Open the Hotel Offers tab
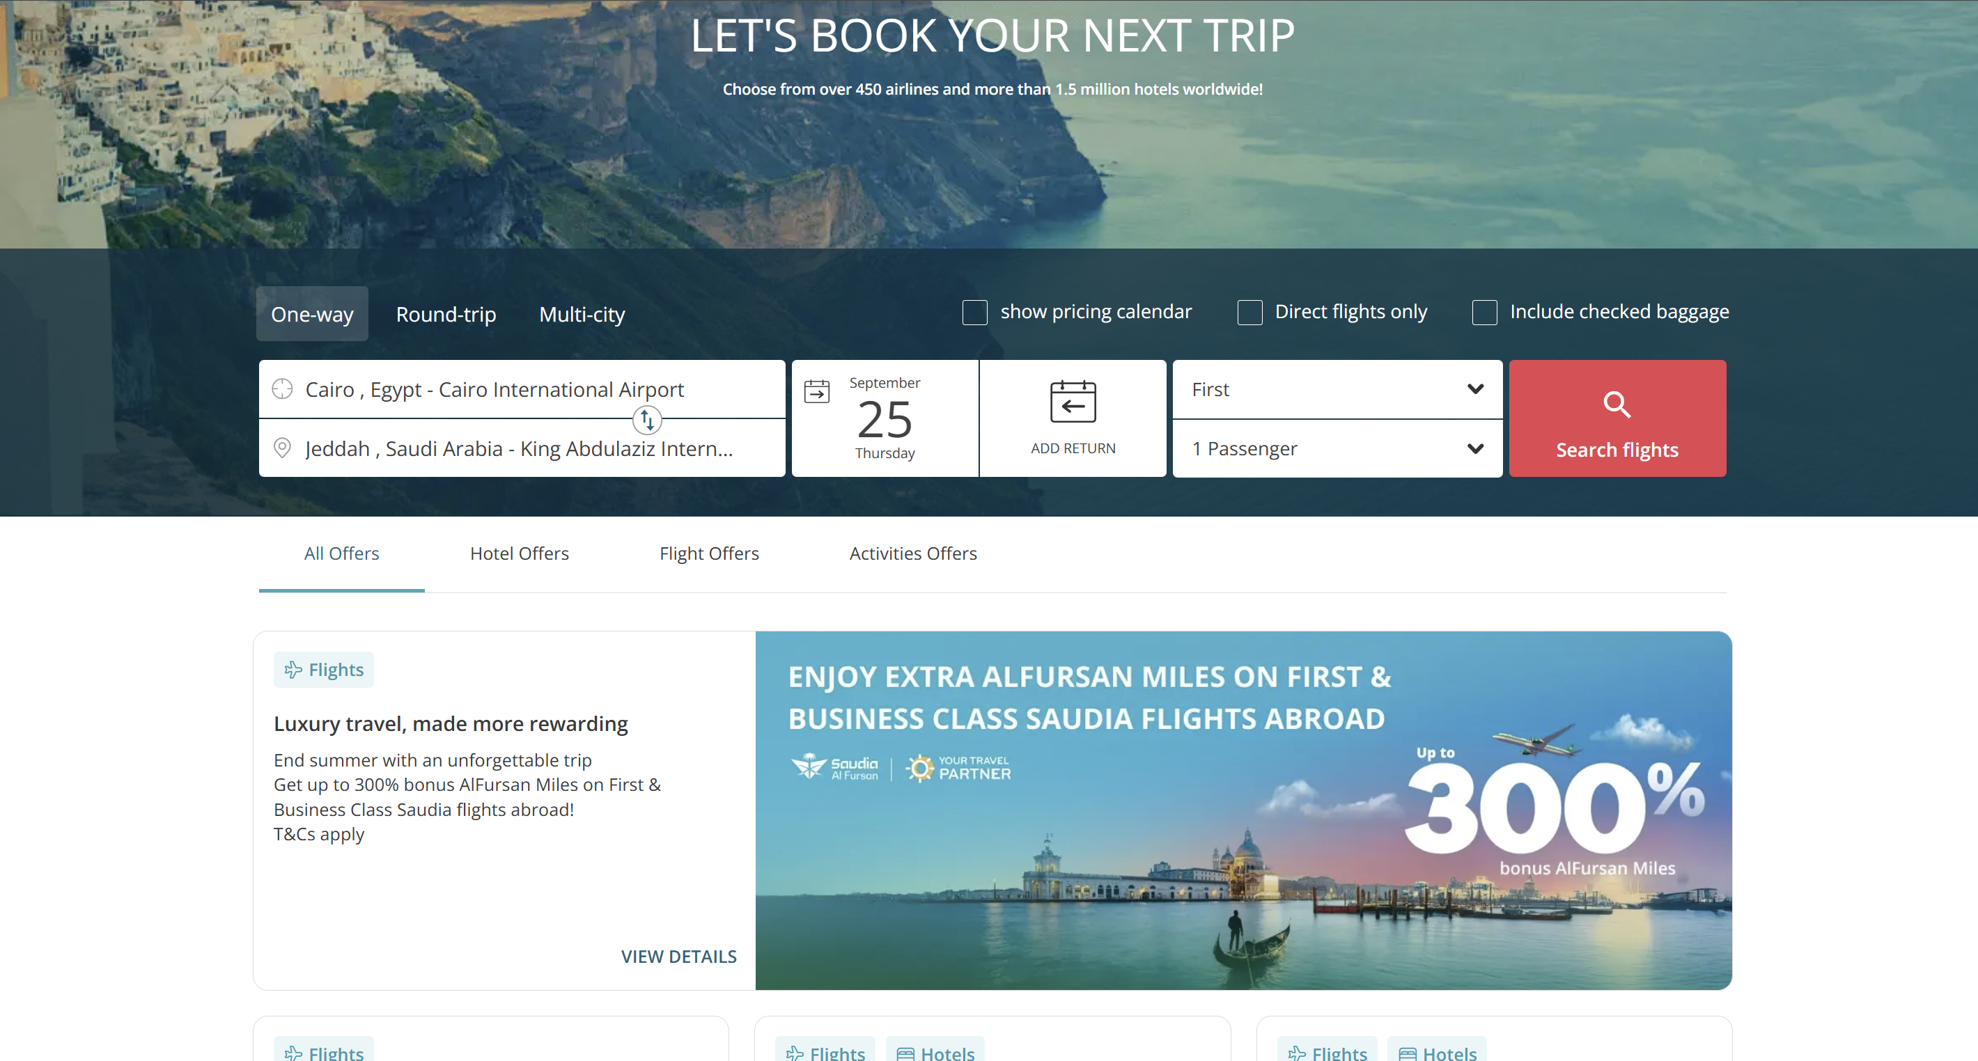This screenshot has height=1061, width=1978. click(x=519, y=553)
